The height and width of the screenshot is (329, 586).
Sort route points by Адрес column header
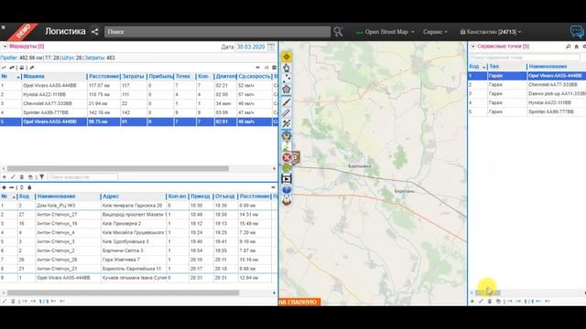(133, 196)
